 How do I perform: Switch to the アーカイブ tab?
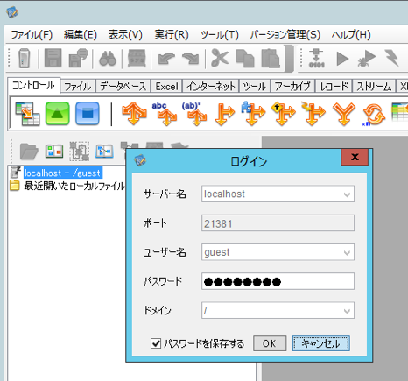292,87
